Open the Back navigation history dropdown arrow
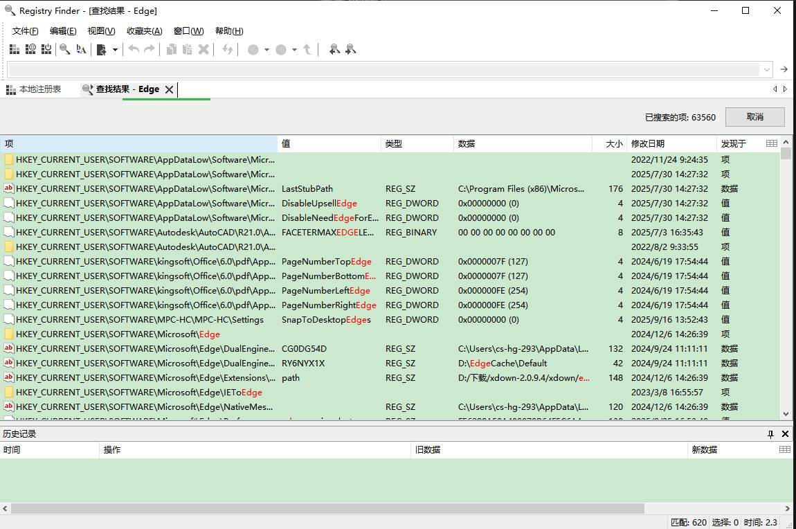Screen dimensions: 796x529 pos(266,49)
